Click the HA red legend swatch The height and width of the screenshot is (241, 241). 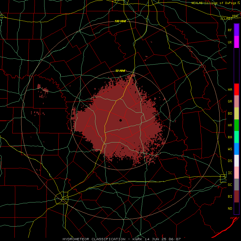pyautogui.click(x=236, y=89)
